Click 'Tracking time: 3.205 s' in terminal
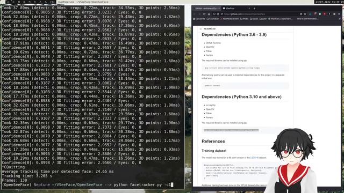344x193 pixels. pos(27,176)
